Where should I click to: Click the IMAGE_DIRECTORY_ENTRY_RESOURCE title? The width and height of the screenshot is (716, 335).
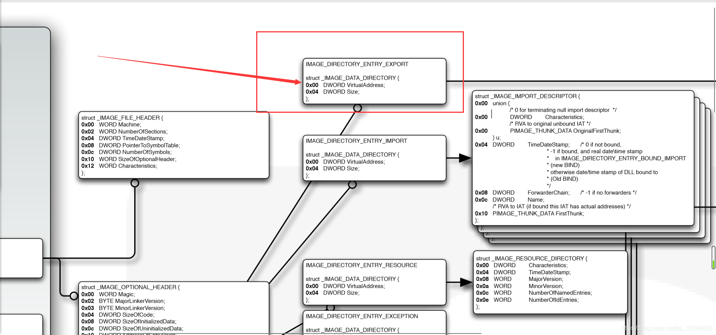361,265
